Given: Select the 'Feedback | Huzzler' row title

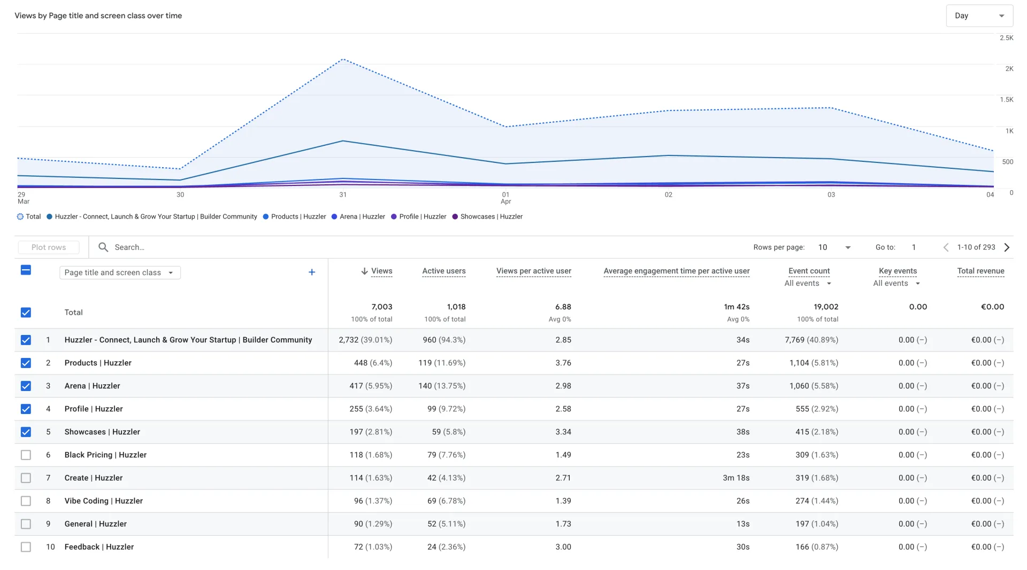Looking at the screenshot, I should tap(99, 547).
